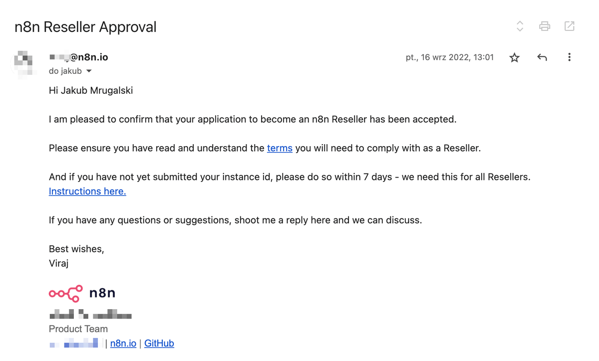Viewport: 599px width, 361px height.
Task: Click the up/down conversation navigation arrows
Action: [x=520, y=26]
